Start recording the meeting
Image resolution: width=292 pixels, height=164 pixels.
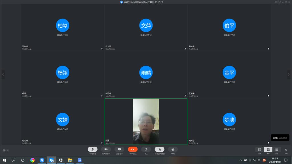pos(173,149)
